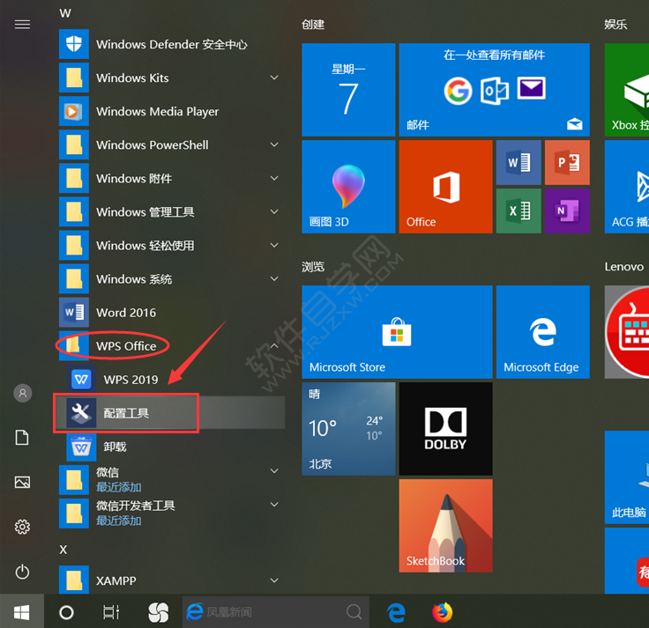Open Documents icon in left rail

22,438
